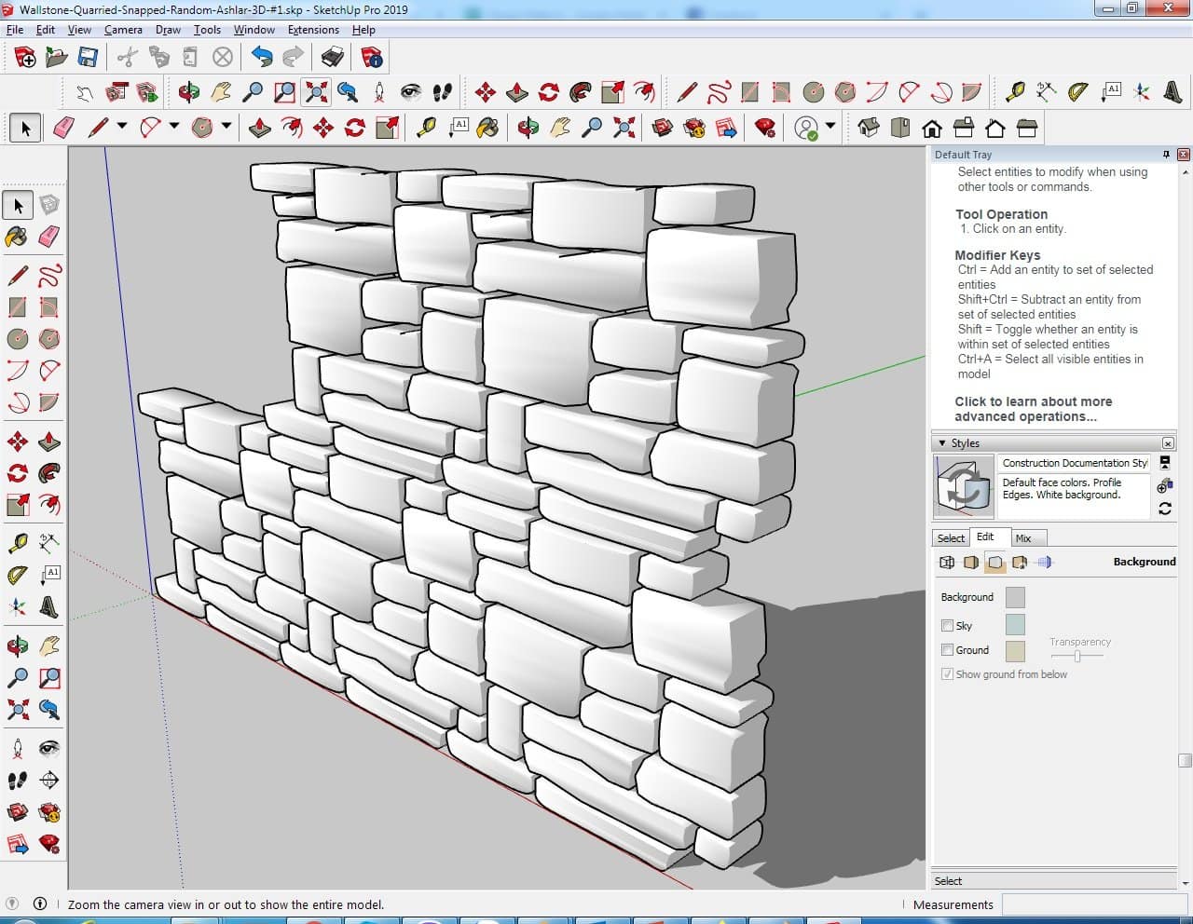Click the Zoom Extents icon

click(316, 92)
